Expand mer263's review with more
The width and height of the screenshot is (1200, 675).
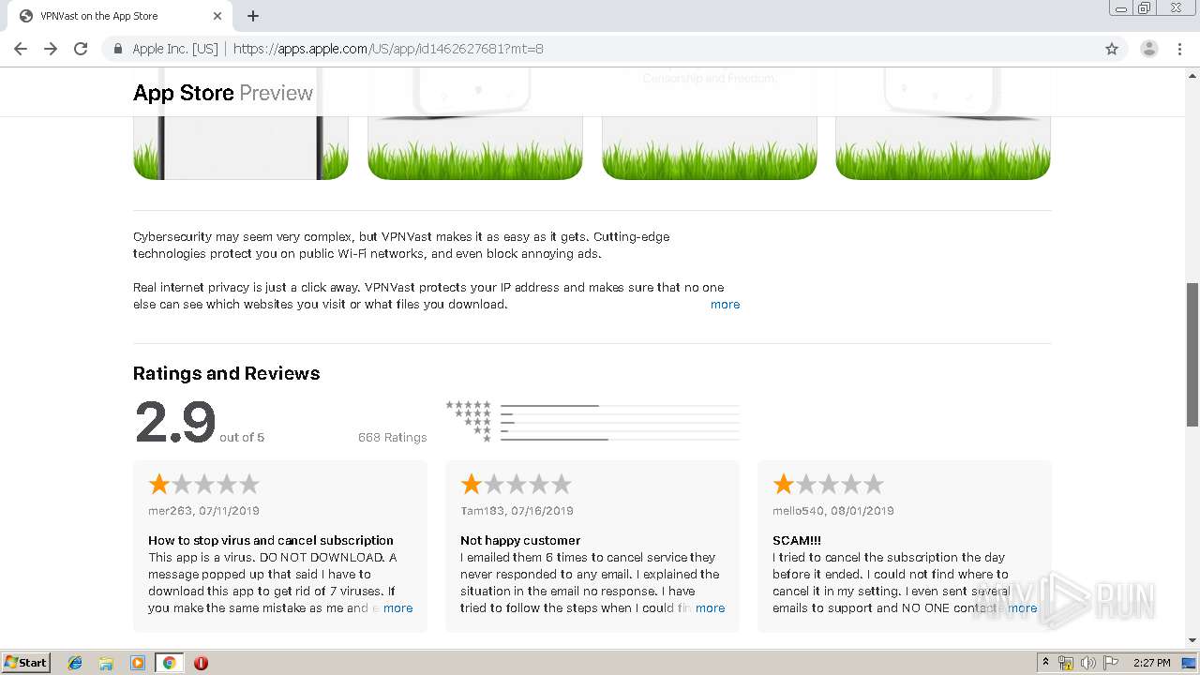click(x=397, y=607)
